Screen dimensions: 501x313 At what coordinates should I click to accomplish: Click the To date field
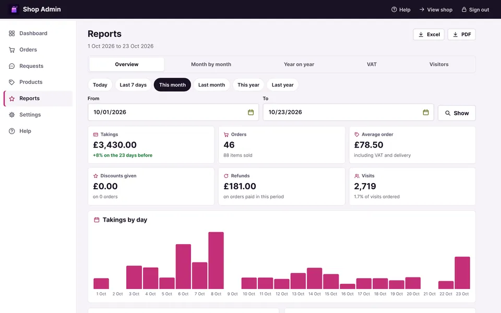tap(348, 112)
